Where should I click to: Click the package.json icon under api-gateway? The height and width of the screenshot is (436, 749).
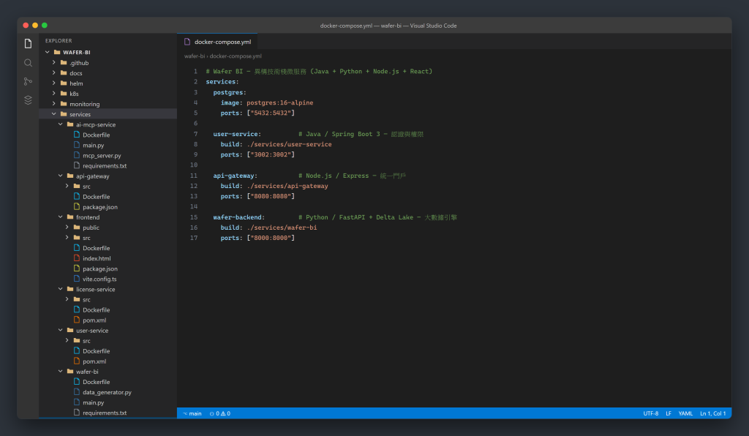tap(76, 207)
